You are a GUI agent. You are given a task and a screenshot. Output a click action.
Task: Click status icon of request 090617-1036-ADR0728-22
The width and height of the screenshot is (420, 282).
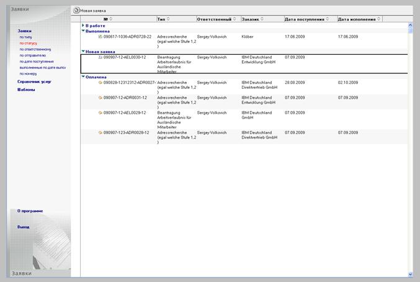(101, 37)
